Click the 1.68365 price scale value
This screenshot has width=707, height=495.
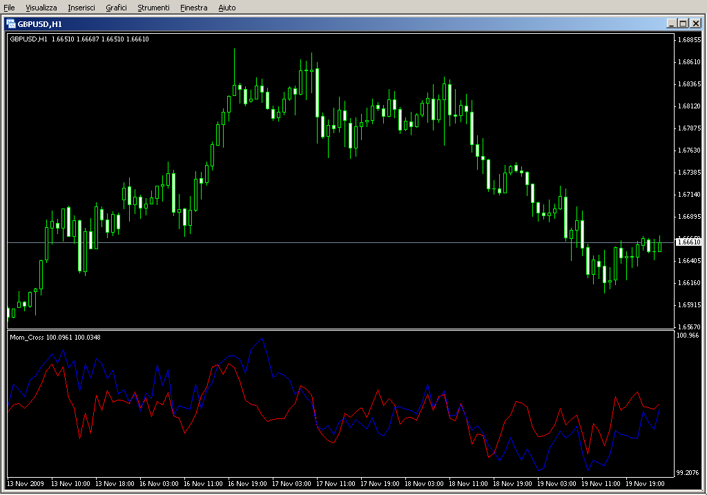point(690,84)
